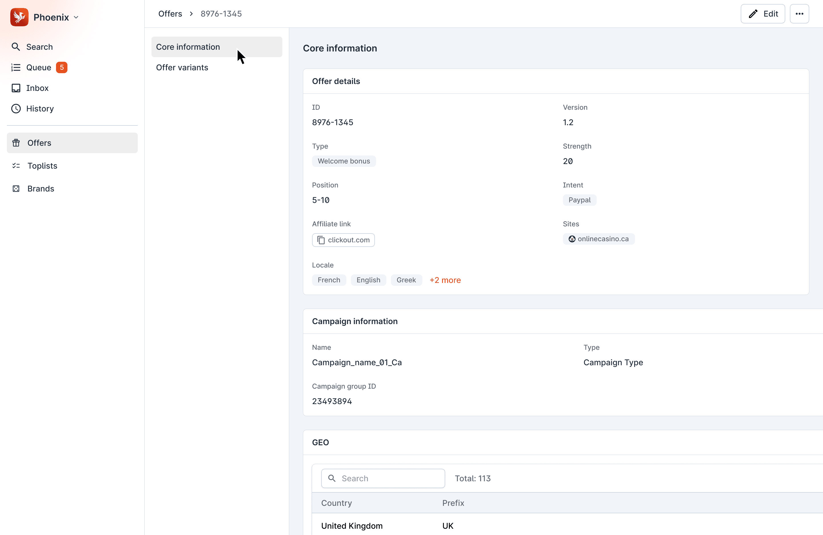
Task: Switch to Offer variants tab
Action: point(182,67)
